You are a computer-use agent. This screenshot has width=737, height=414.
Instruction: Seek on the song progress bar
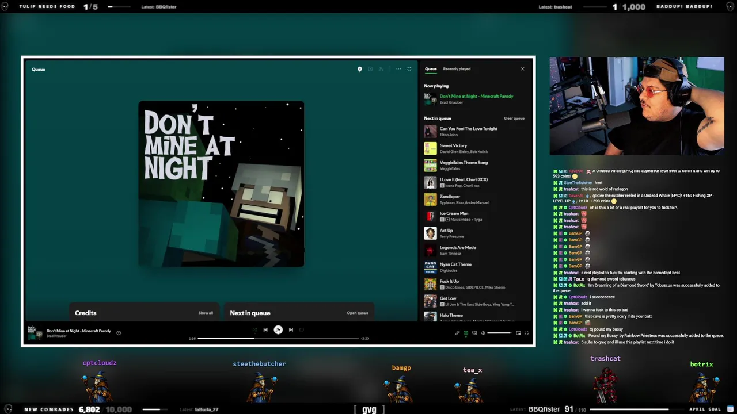tap(278, 338)
